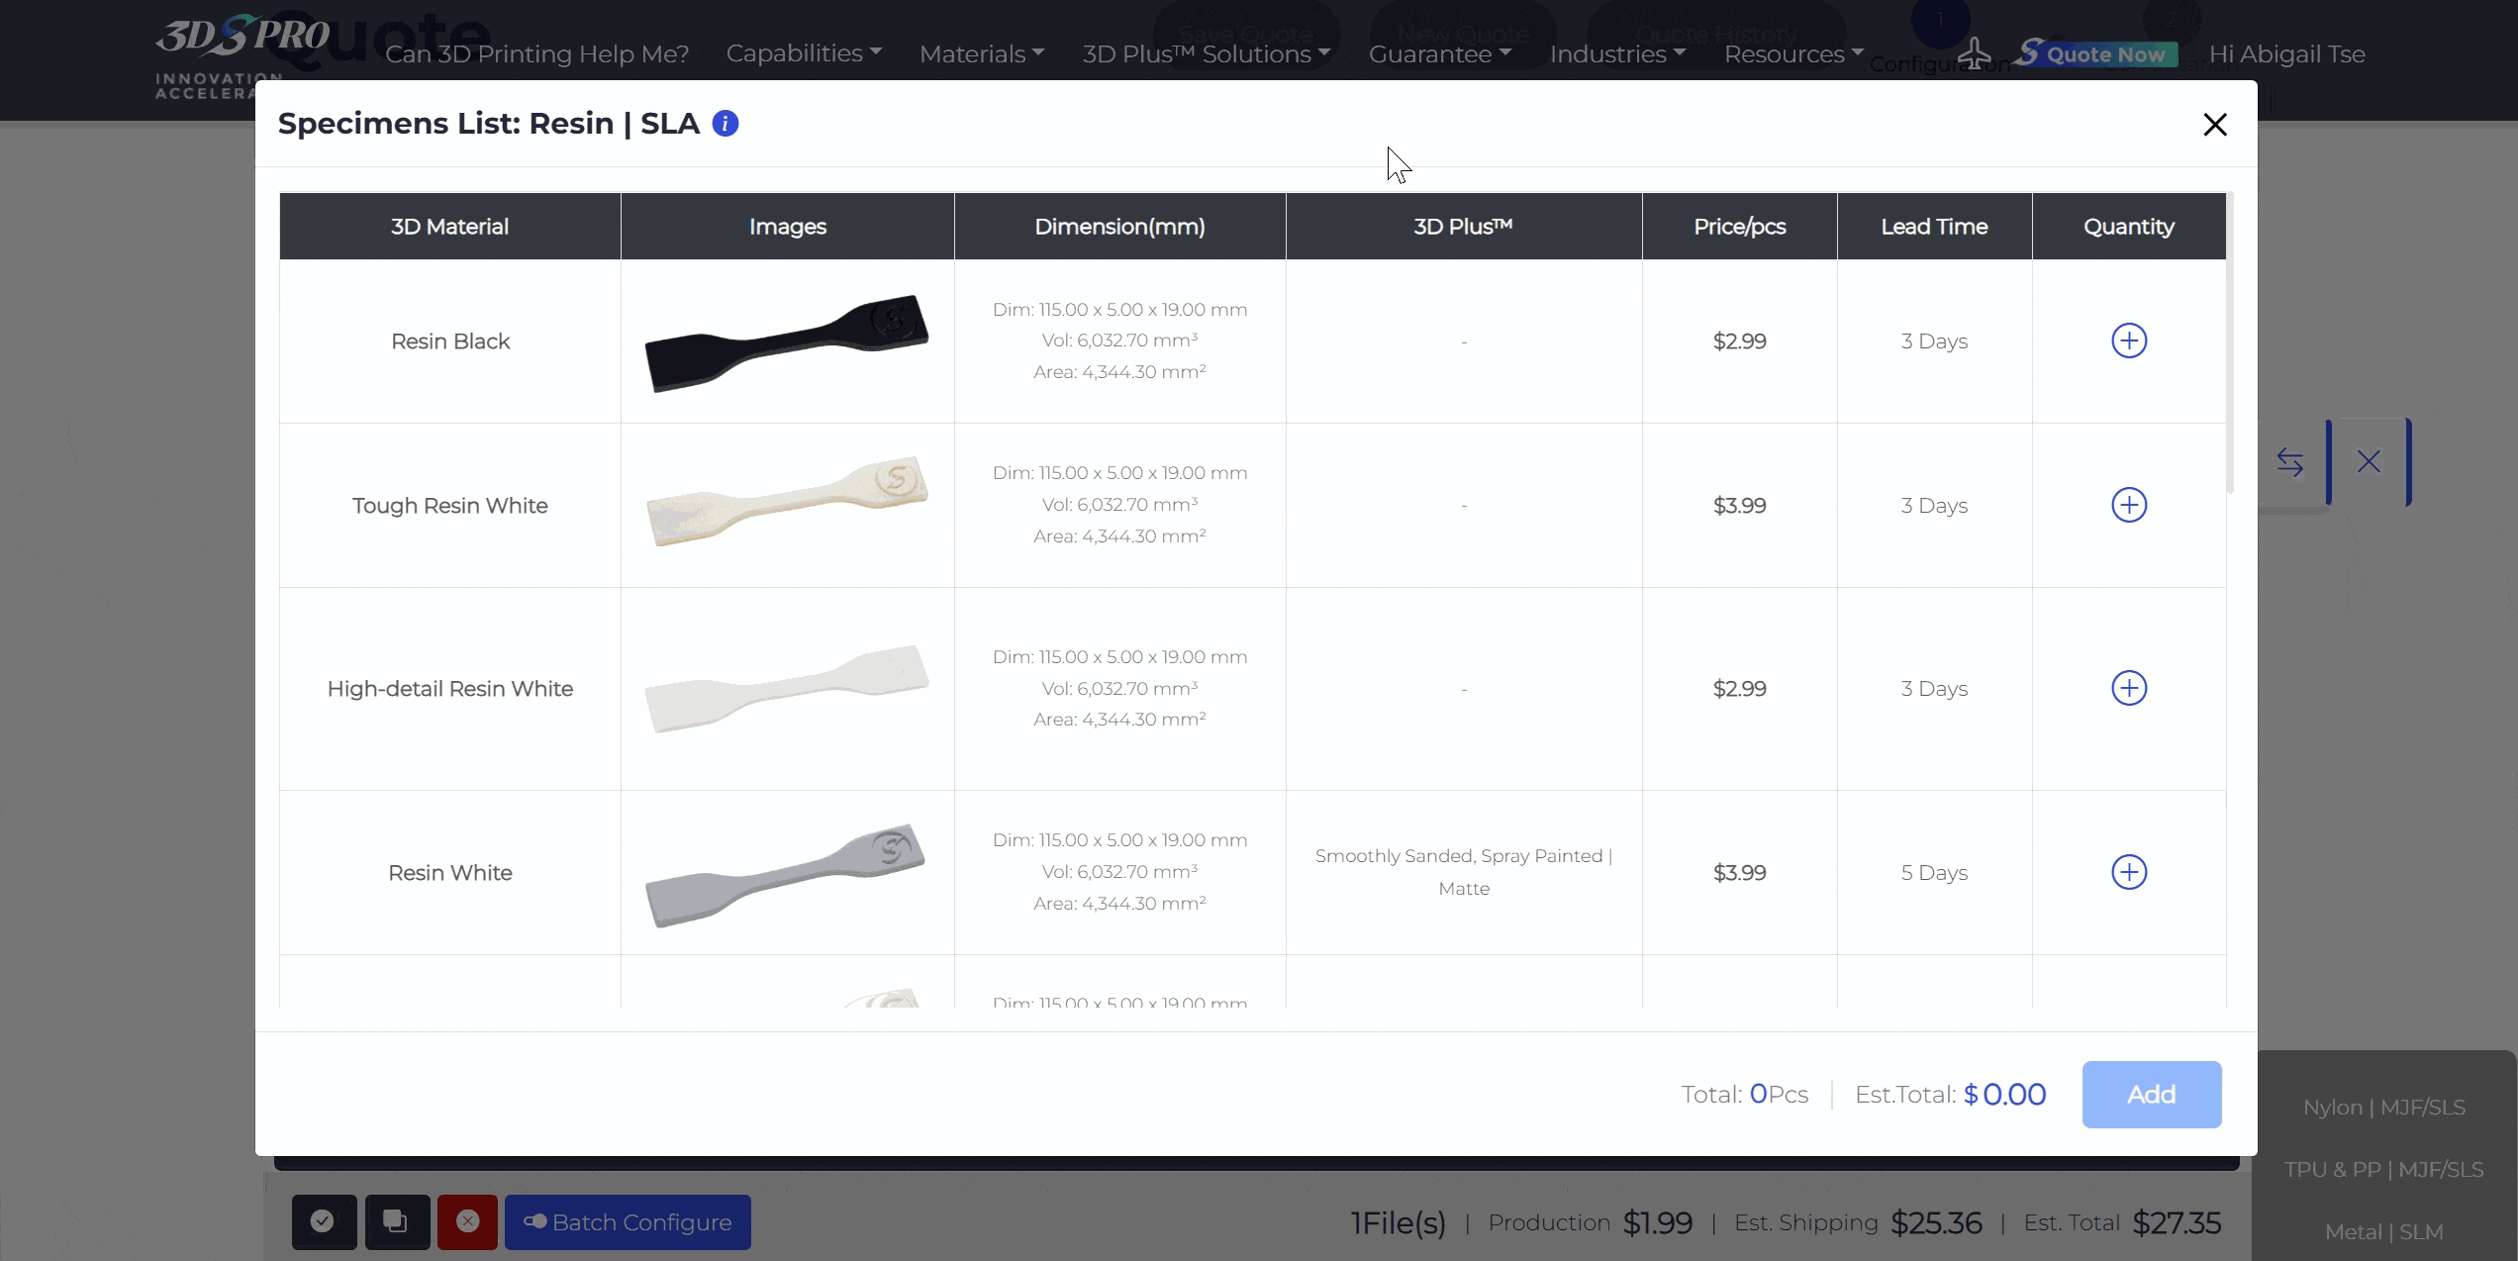This screenshot has width=2518, height=1261.
Task: Click the 'Resin White' material name
Action: tap(450, 873)
